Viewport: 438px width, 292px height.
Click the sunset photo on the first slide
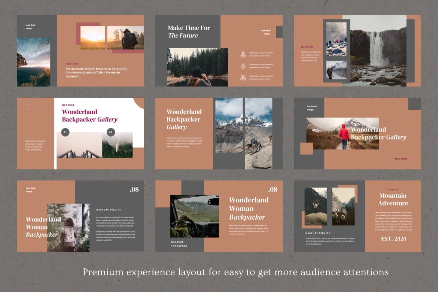(92, 38)
